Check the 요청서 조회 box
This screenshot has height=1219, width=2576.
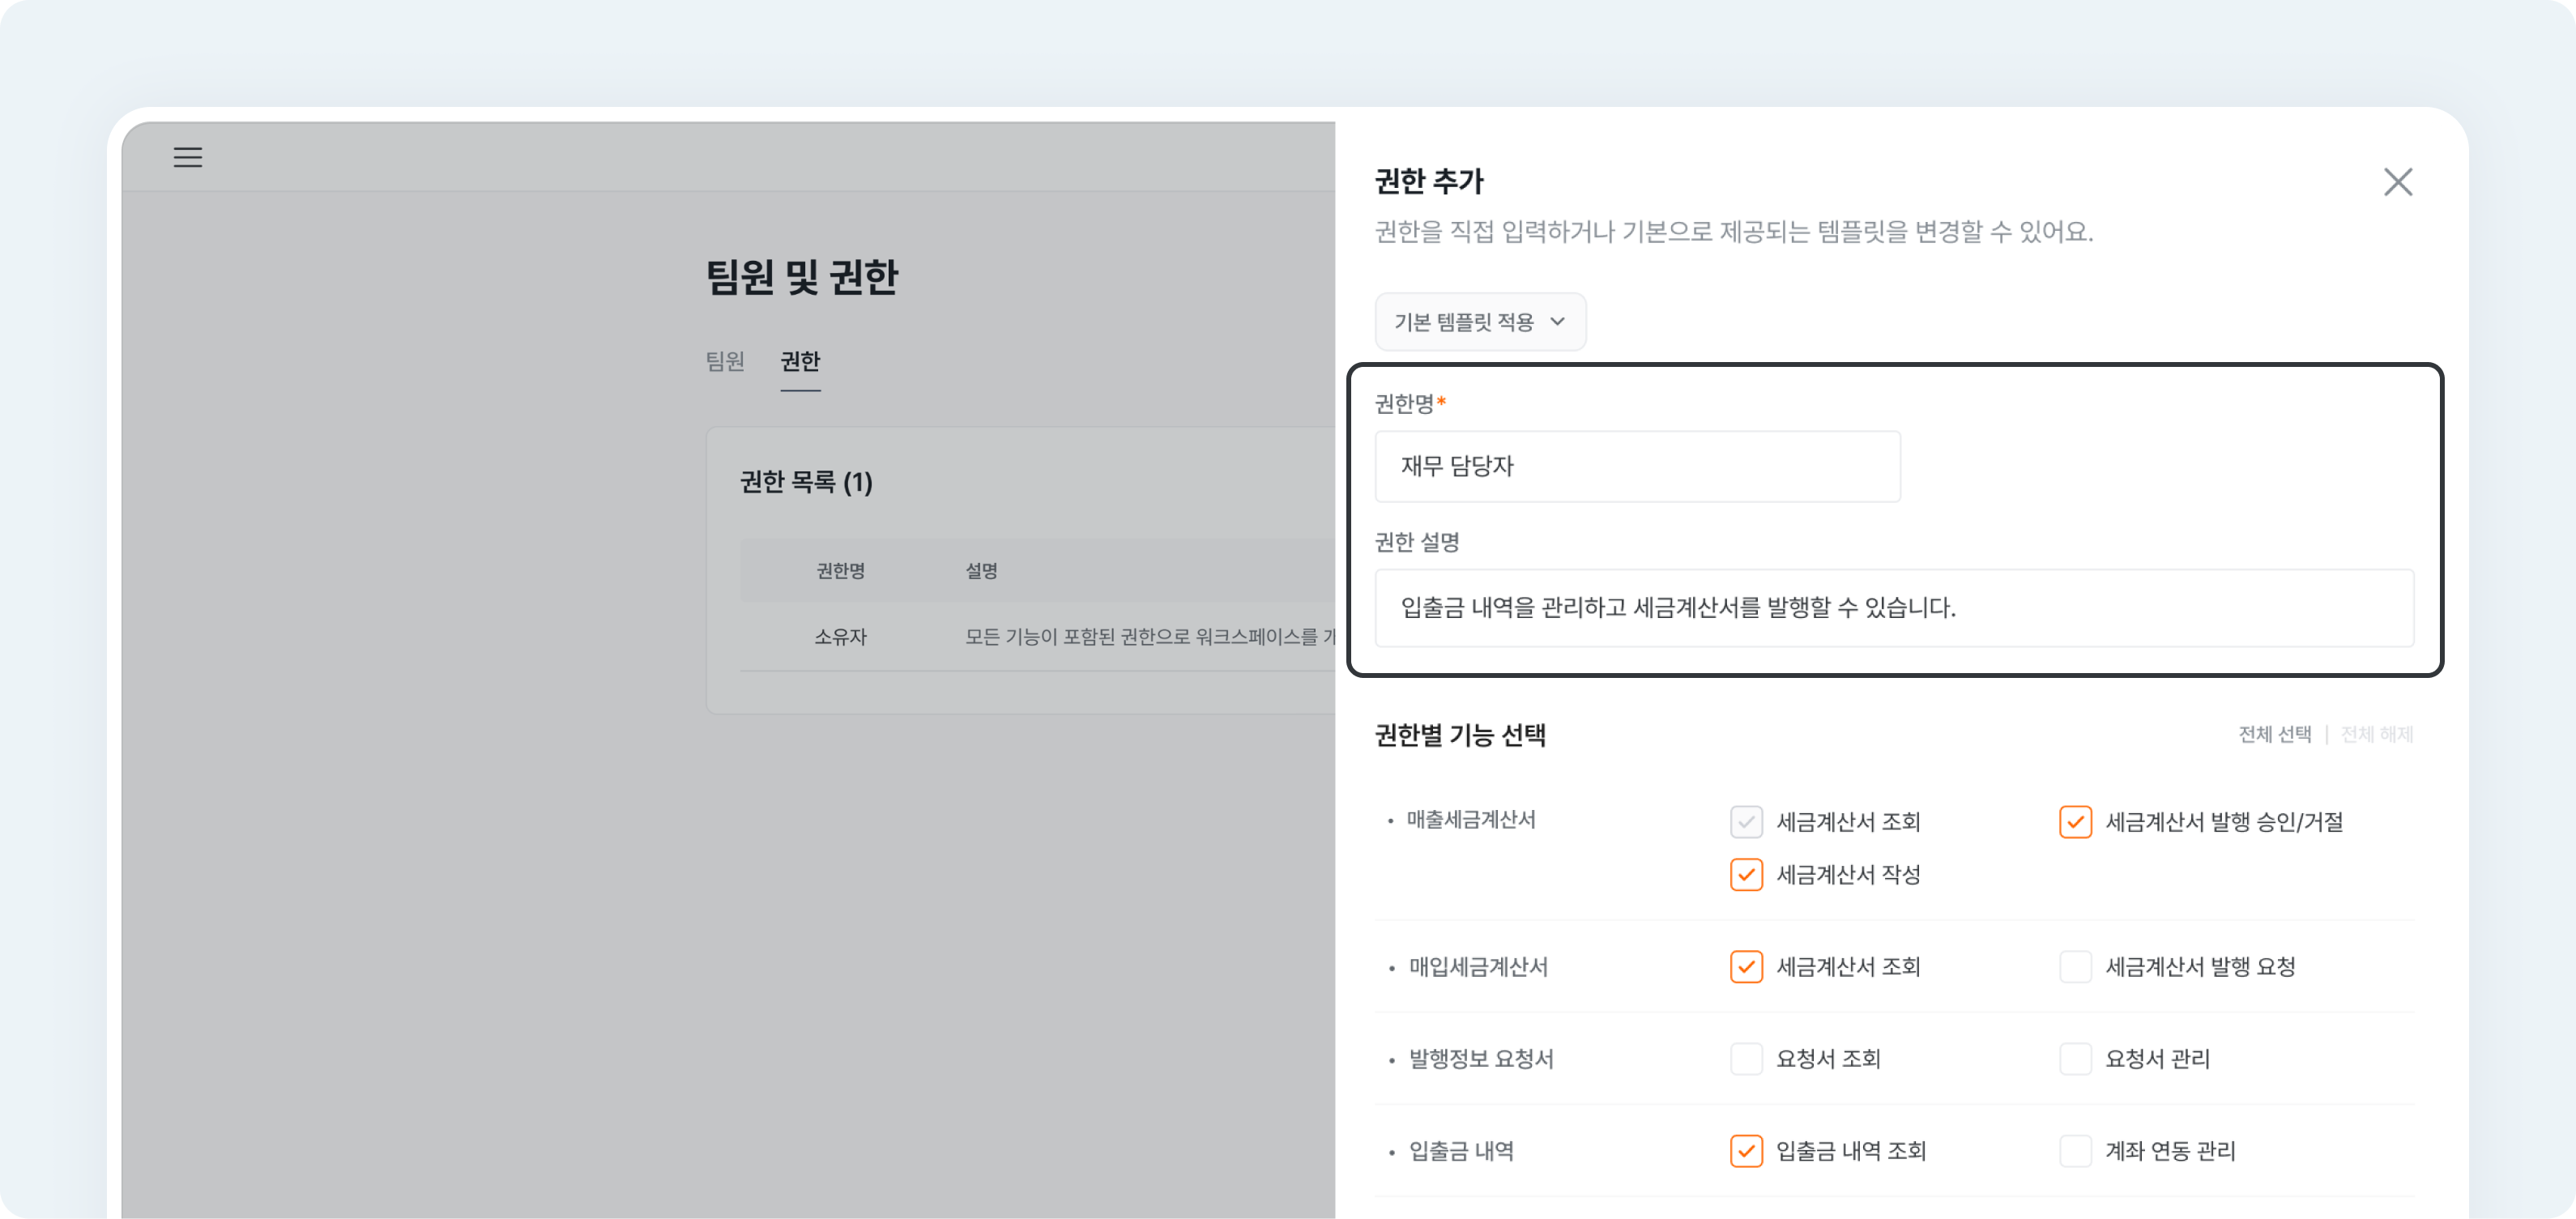pyautogui.click(x=1746, y=1059)
